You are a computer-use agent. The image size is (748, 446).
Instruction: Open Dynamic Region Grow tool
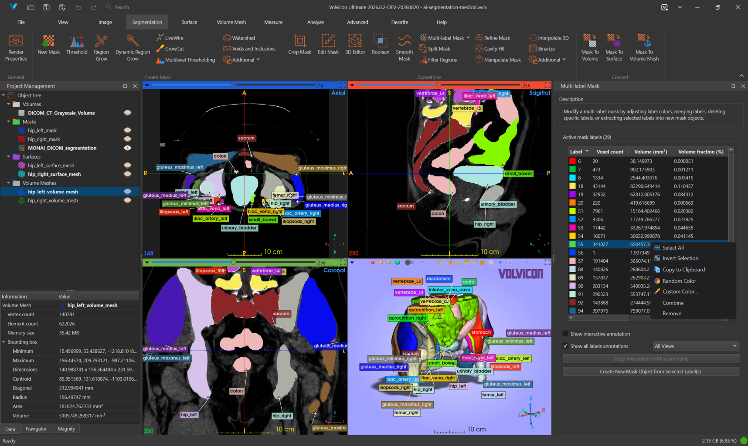pos(133,47)
